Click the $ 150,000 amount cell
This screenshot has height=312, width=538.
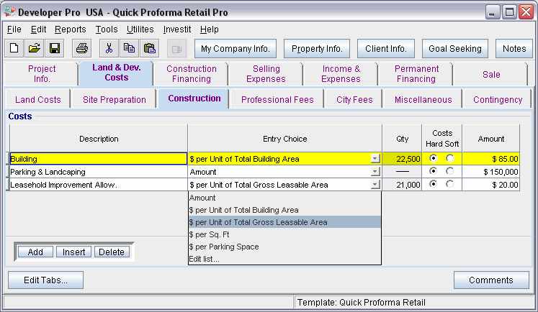coord(490,172)
